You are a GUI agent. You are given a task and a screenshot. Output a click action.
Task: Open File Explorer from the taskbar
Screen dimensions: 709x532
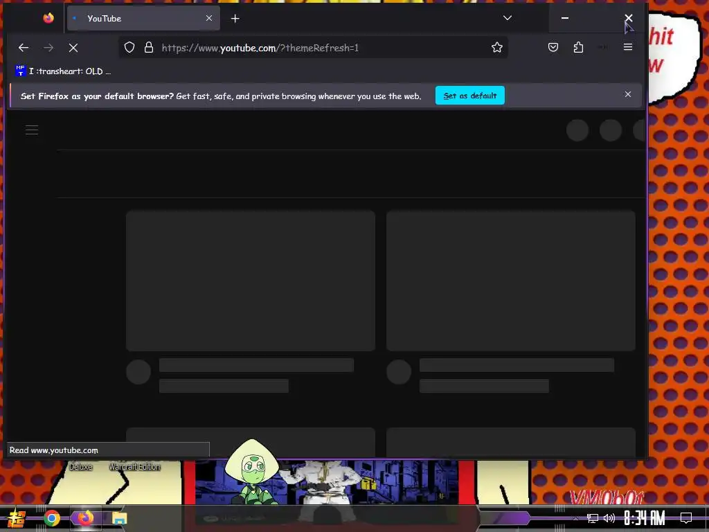119,518
